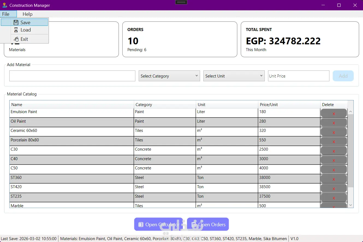Delete the Ceramic 60x60 material row
Screen dimensions: 363x242
pyautogui.click(x=334, y=132)
